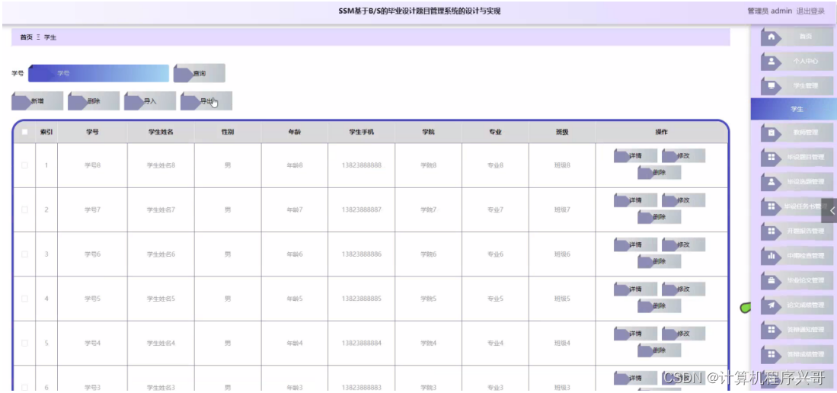Click the 学院4 cell

(x=428, y=343)
